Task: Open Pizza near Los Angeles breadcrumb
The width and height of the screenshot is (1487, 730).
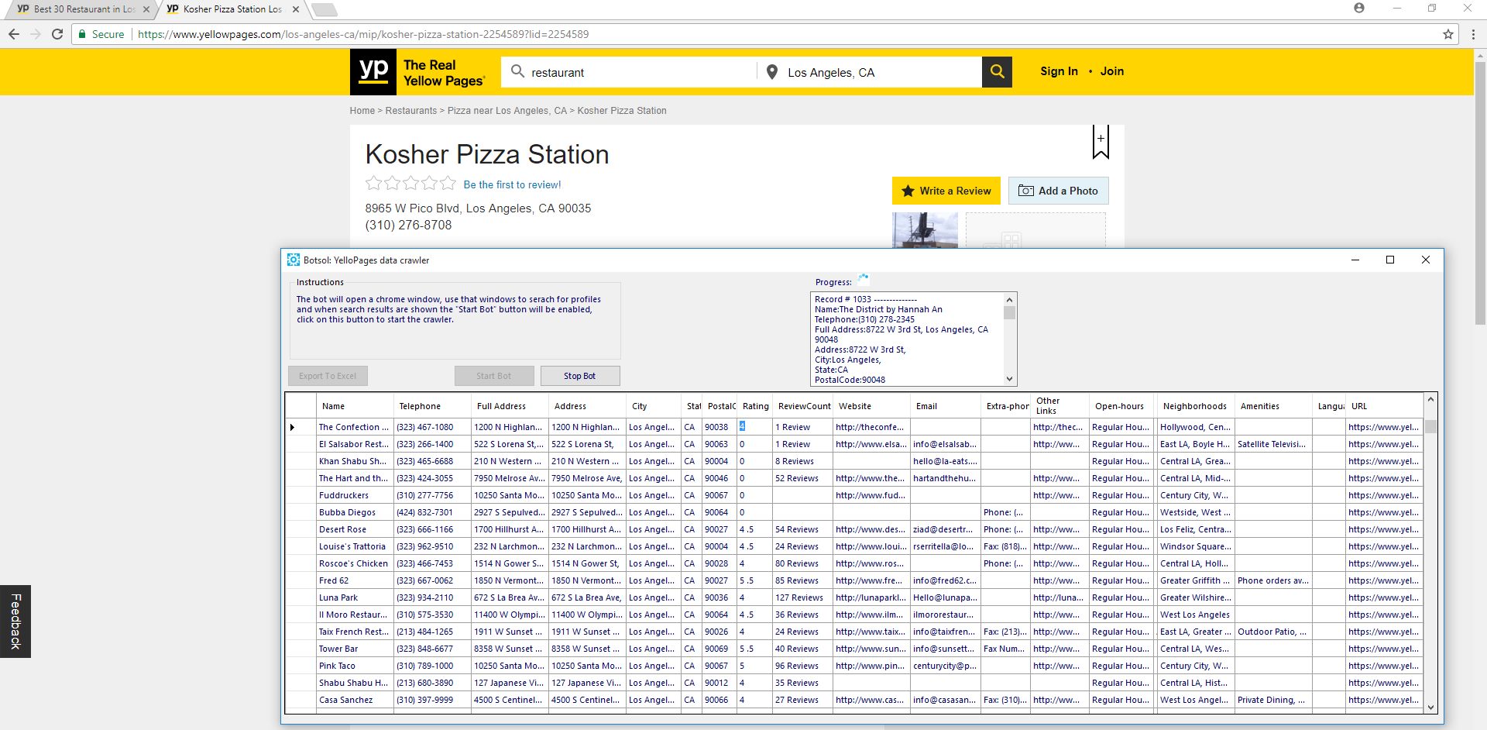Action: point(507,111)
